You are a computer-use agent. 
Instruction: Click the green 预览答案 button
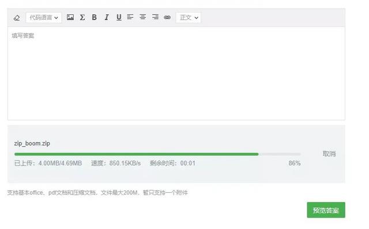326,210
